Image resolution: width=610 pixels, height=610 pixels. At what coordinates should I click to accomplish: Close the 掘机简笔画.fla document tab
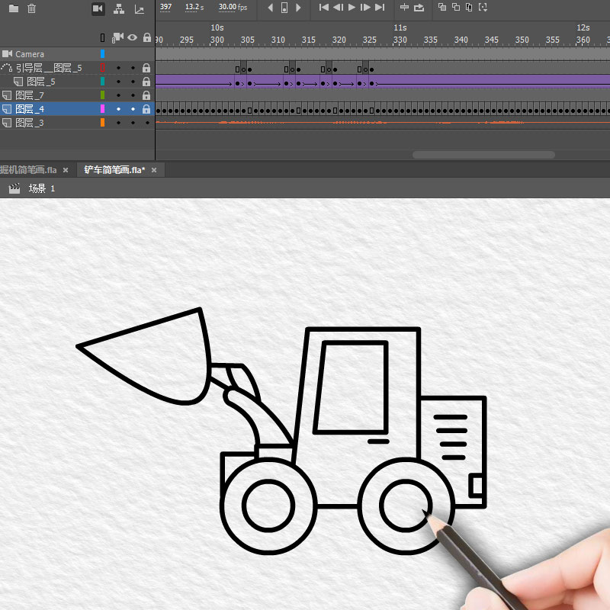click(66, 170)
